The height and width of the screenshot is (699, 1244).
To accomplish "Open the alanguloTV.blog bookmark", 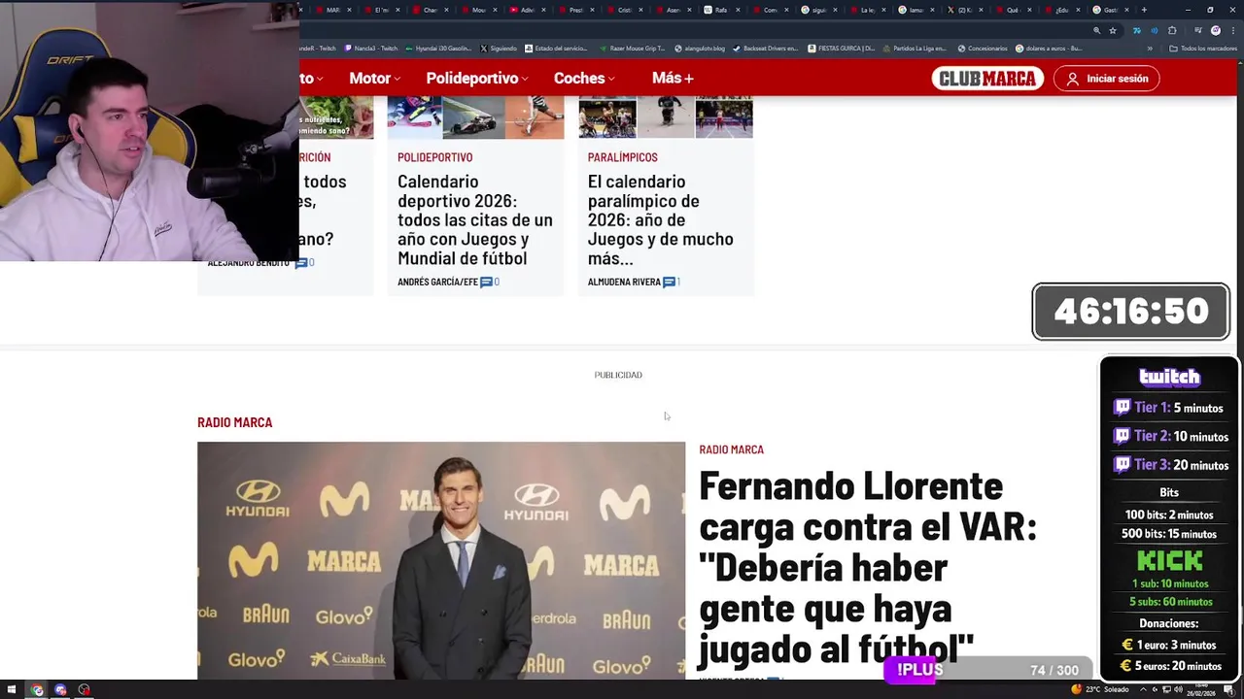I will point(699,48).
